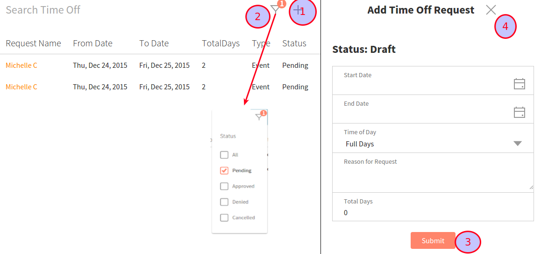The height and width of the screenshot is (254, 541).
Task: Open the second Michelle C request
Action: [21, 87]
